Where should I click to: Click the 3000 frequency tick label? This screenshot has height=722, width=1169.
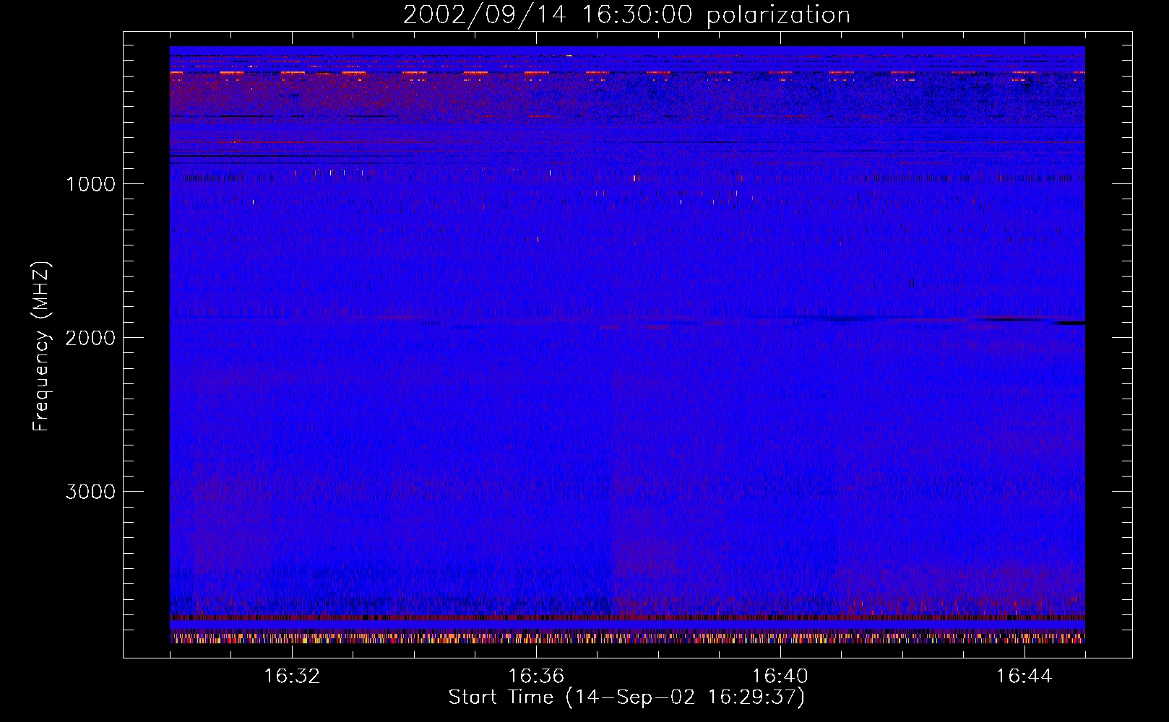90,492
